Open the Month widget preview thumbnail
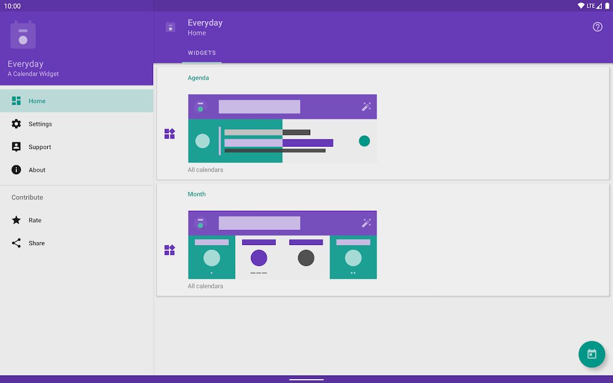The image size is (613, 383). [x=282, y=244]
